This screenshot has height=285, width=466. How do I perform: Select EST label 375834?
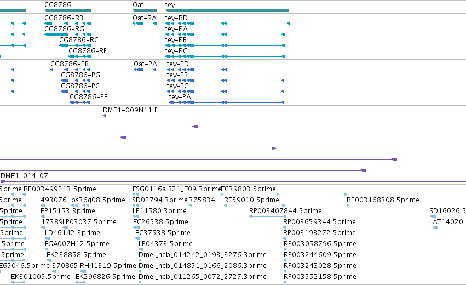coord(202,200)
